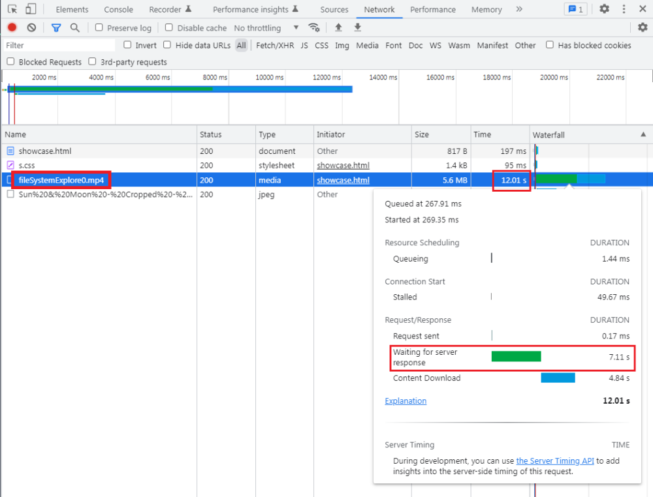Open DevTools three-dot menu
The image size is (653, 497).
point(624,8)
